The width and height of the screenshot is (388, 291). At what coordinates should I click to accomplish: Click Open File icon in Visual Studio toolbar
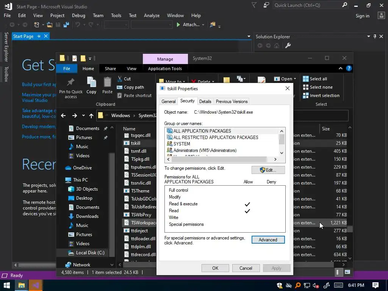pyautogui.click(x=50, y=25)
